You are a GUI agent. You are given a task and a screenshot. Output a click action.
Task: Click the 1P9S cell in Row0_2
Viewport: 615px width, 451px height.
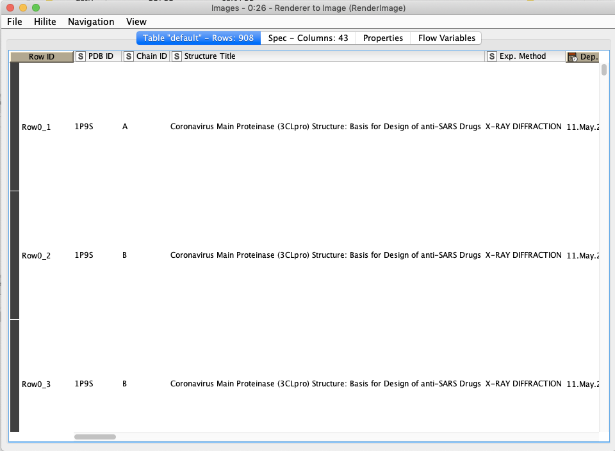84,255
